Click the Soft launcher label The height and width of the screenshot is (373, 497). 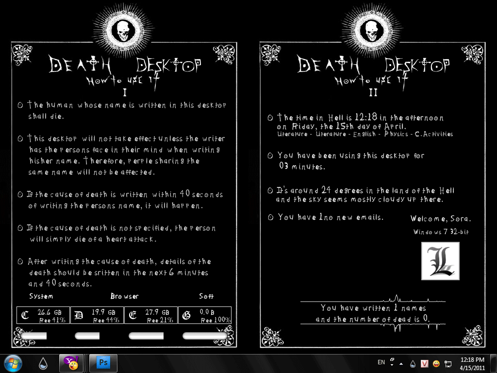(206, 296)
